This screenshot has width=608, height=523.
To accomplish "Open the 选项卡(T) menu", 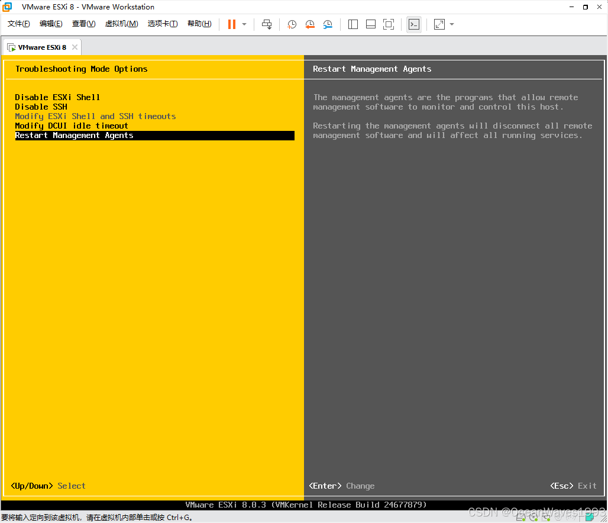I will point(163,24).
